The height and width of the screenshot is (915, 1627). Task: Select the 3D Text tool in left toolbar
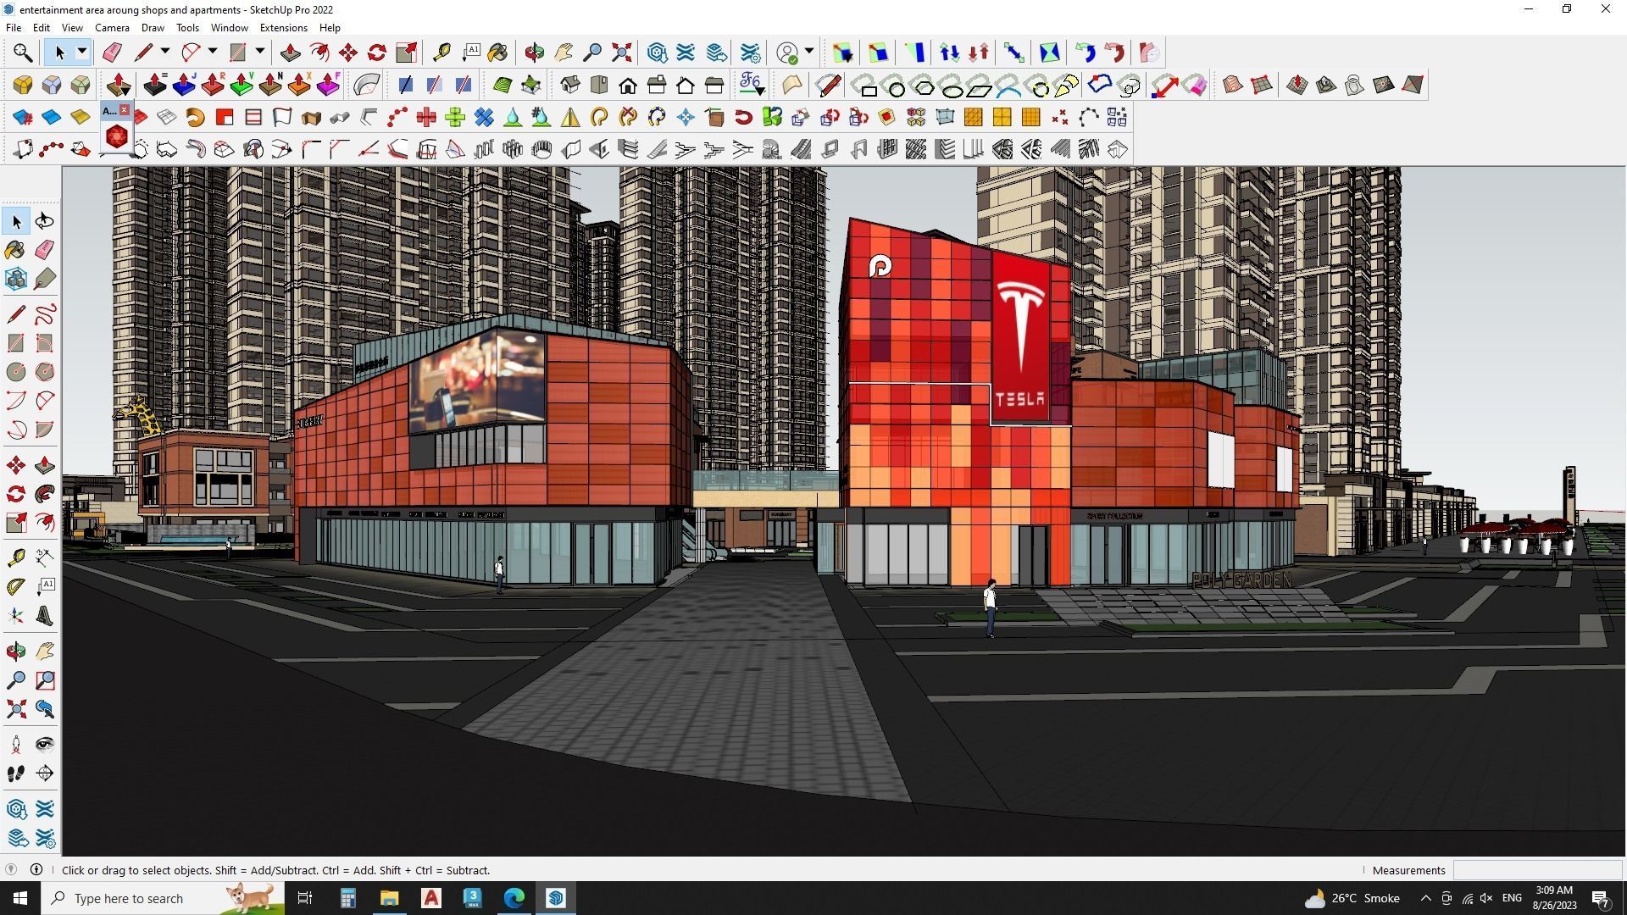pos(45,617)
